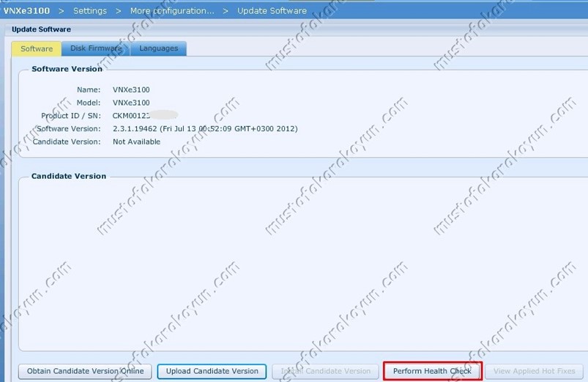Viewport: 588px width, 382px height.
Task: Click the Update Software panel title
Action: [x=41, y=29]
